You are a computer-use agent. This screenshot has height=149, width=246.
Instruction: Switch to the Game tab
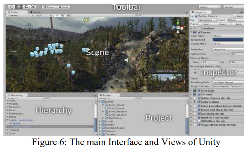click(35, 12)
